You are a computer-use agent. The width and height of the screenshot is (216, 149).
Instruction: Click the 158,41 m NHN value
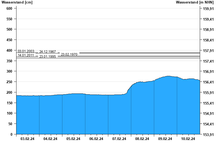208,40
